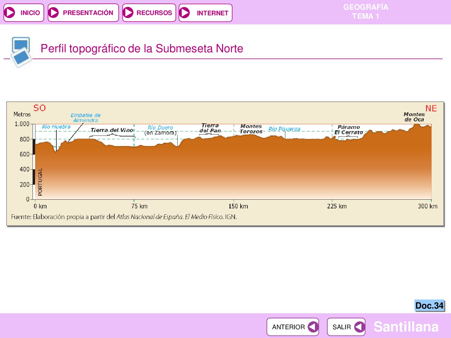Exit using the SALIR button
Viewport: 451px width, 338px height.
(x=346, y=327)
